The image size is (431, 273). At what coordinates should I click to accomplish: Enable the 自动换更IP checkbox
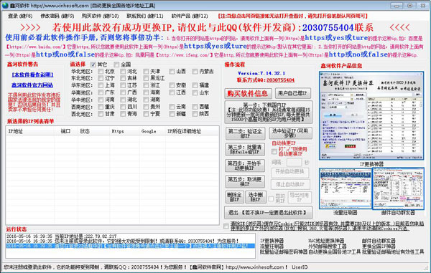274,152
